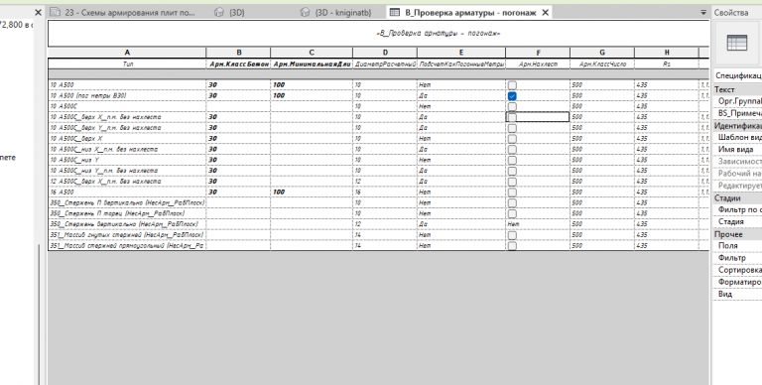
Task: Click the sheet icon on tab 23 - Схемы армирования
Action: pyautogui.click(x=56, y=13)
